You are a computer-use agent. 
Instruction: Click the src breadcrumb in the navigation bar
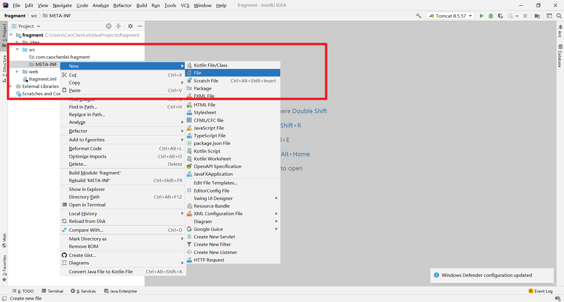[x=34, y=16]
